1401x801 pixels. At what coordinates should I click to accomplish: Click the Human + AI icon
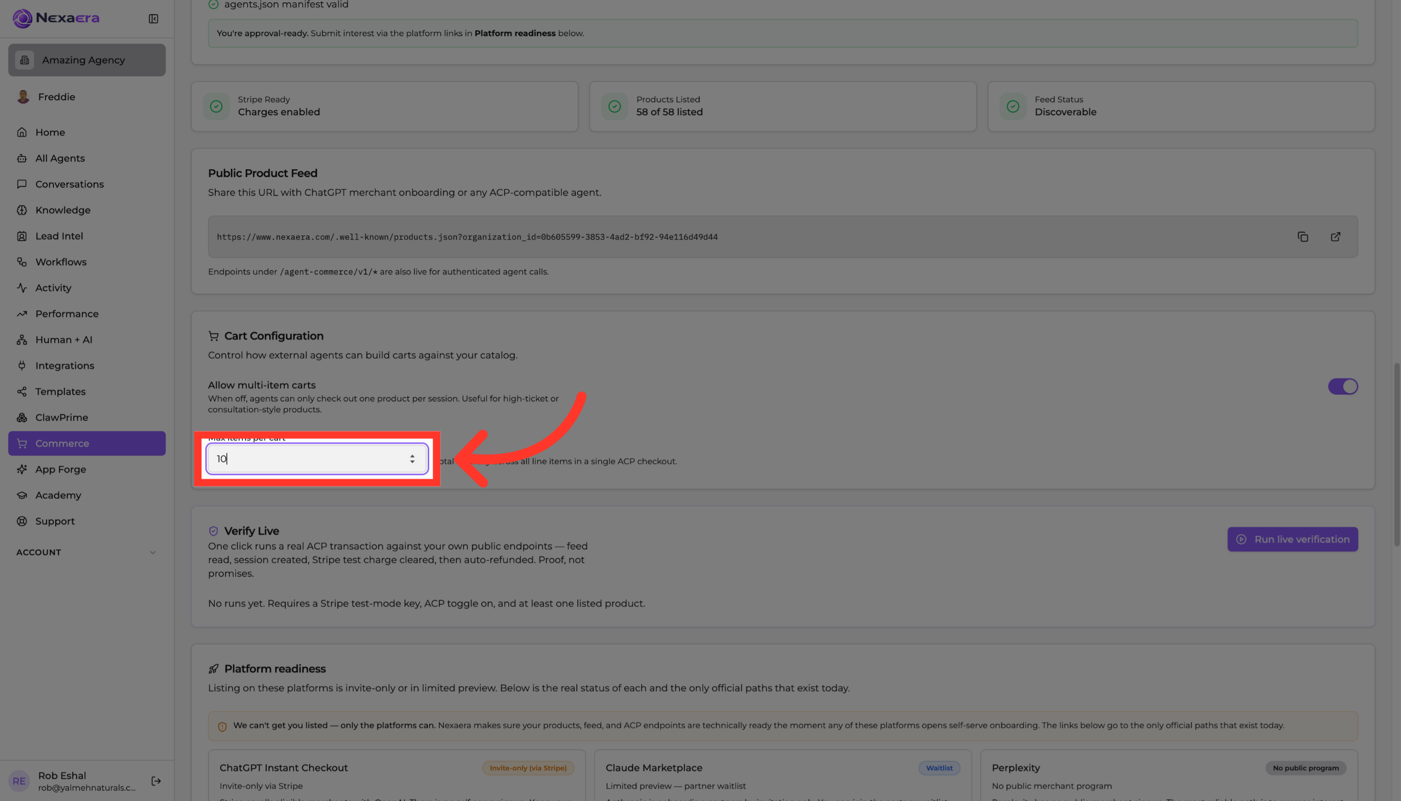pos(22,339)
